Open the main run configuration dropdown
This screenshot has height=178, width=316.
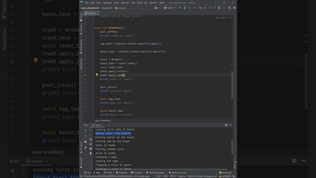170,8
